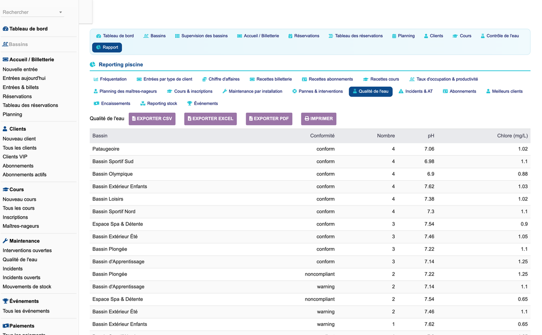Viewport: 542px width, 335px height.
Task: Click the Paiements icon in sidebar
Action: [5, 326]
